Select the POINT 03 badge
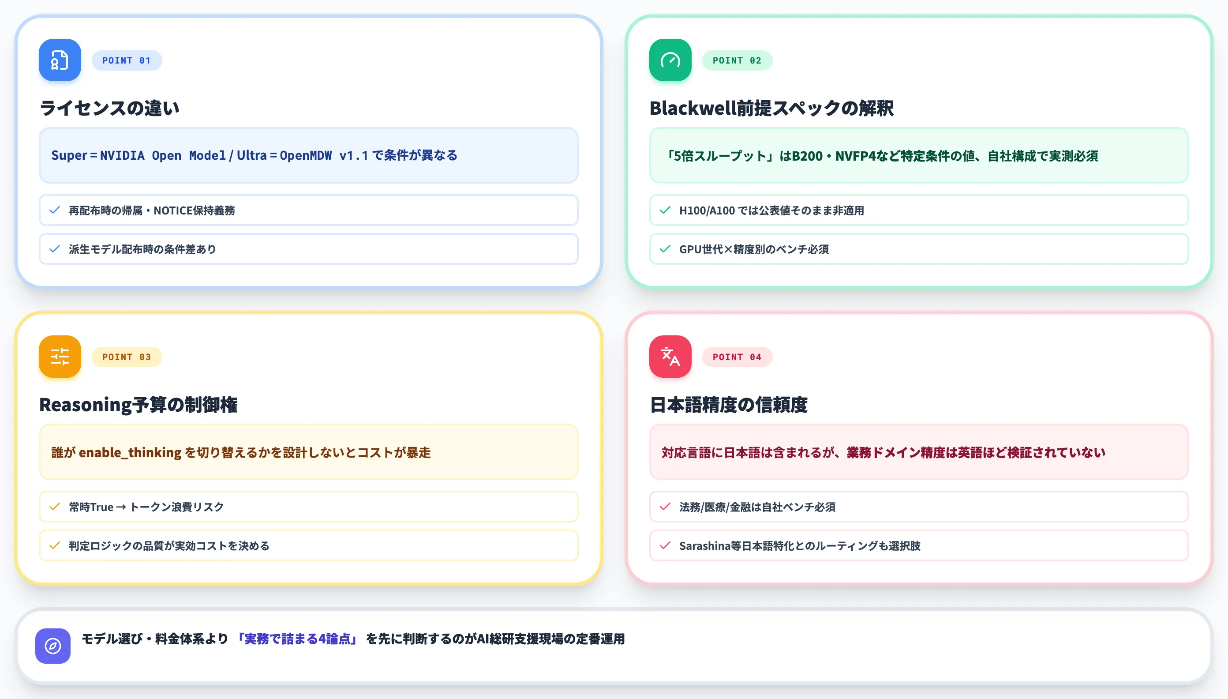The image size is (1228, 699). click(127, 357)
